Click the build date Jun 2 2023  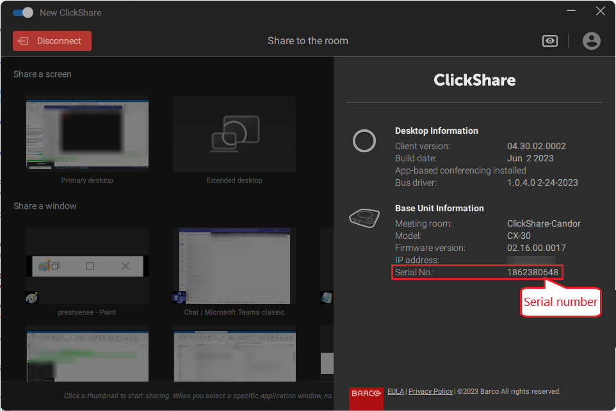[530, 158]
